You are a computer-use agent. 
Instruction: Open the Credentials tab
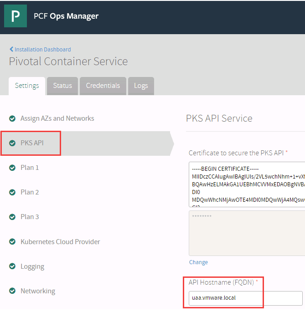103,86
